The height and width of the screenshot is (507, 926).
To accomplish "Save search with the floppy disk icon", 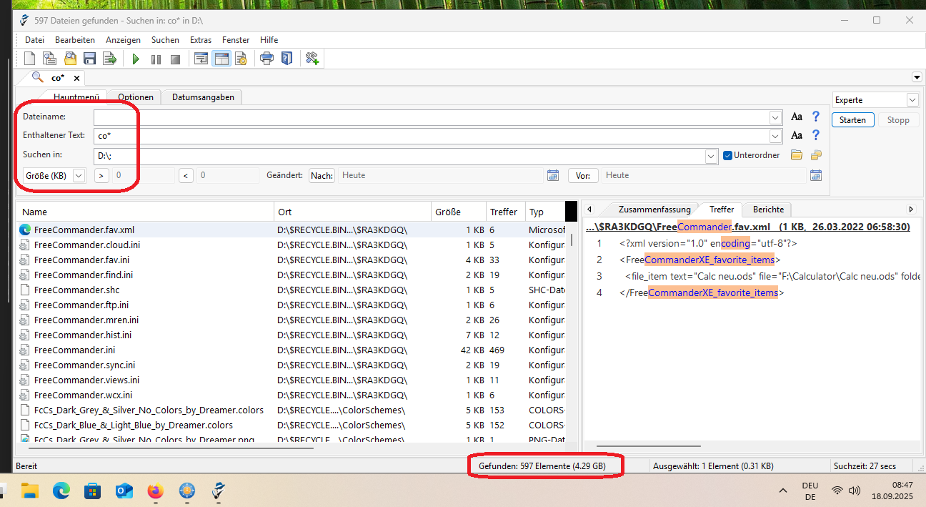I will pyautogui.click(x=89, y=59).
